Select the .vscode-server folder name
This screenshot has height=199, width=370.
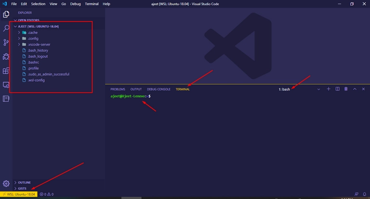[x=39, y=44]
